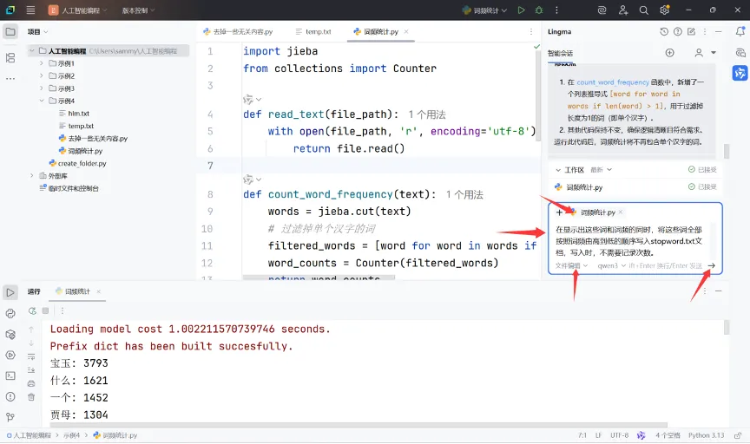
Task: Switch to the 智能会话 tab in Lingma
Action: click(560, 53)
